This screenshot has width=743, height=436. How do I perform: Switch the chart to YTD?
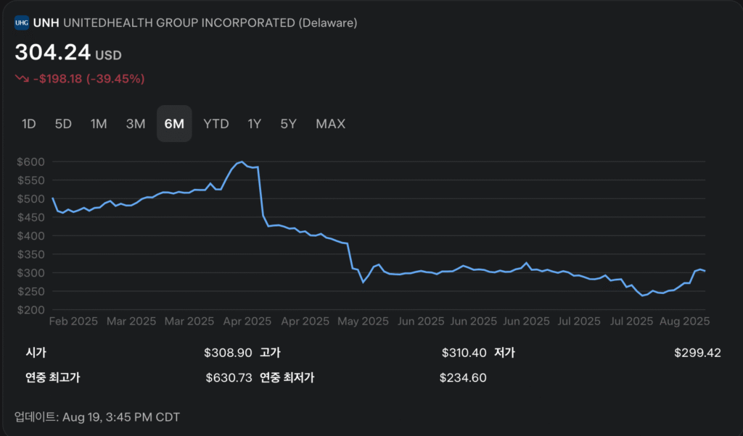(216, 124)
